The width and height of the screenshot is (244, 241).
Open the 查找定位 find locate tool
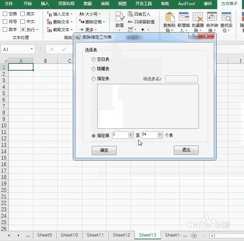226,22
